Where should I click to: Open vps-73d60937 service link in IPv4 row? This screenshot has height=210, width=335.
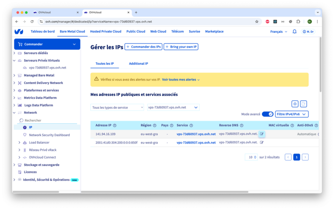(x=196, y=134)
